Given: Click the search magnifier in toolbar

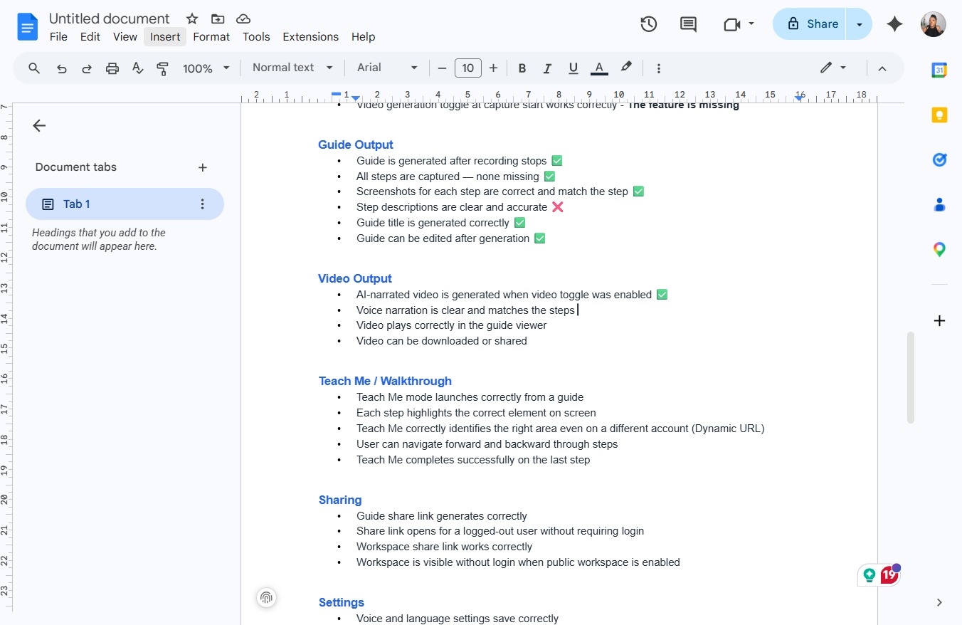Looking at the screenshot, I should coord(34,68).
